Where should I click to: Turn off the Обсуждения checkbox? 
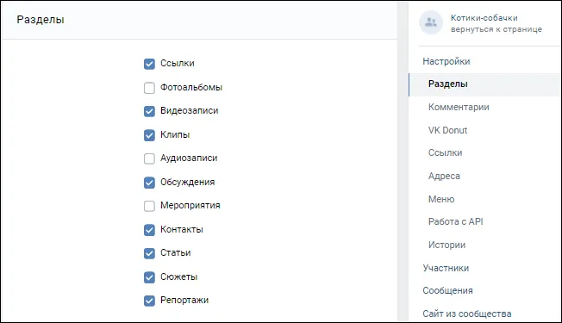click(149, 183)
